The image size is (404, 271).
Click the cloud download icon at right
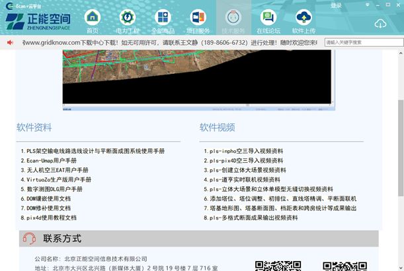click(x=380, y=24)
